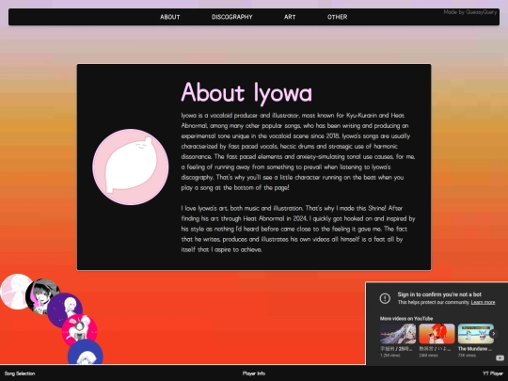The width and height of the screenshot is (508, 381).
Task: Show next suggested videos with chevron
Action: pyautogui.click(x=494, y=333)
